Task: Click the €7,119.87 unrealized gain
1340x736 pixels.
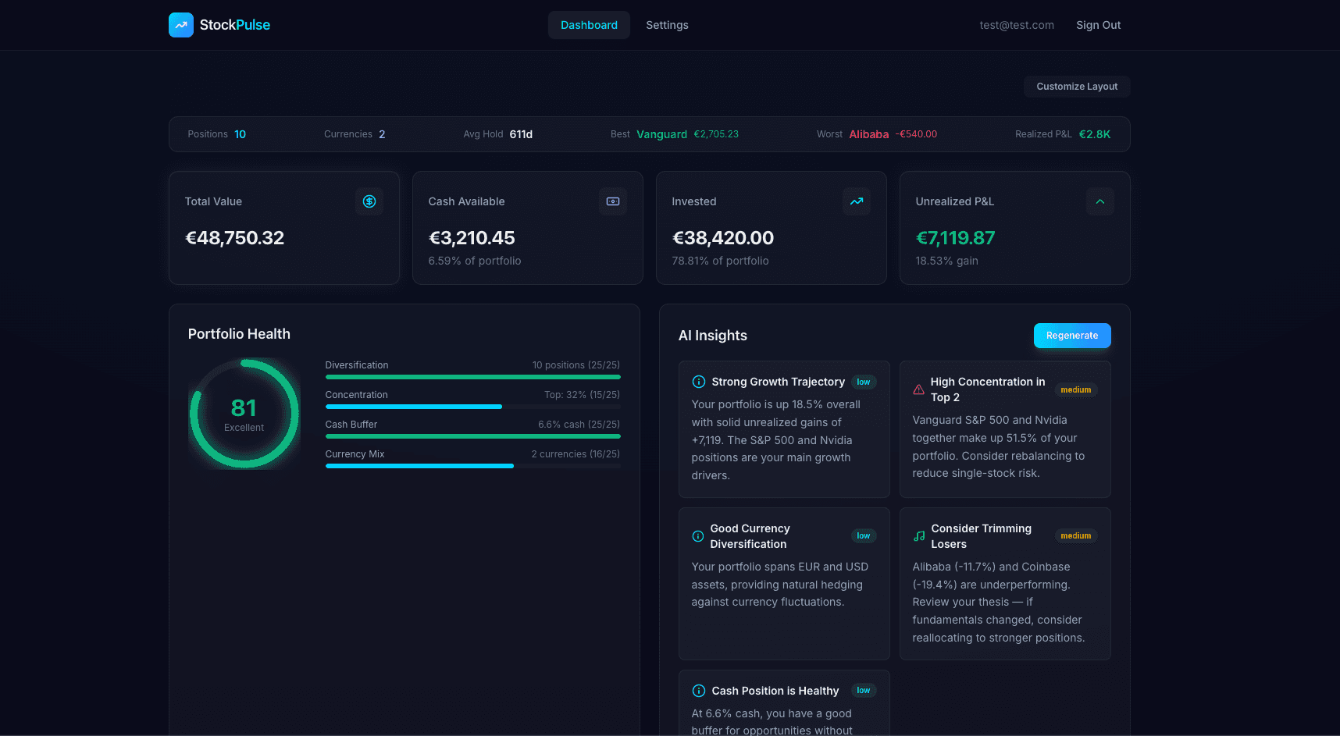Action: tap(955, 238)
